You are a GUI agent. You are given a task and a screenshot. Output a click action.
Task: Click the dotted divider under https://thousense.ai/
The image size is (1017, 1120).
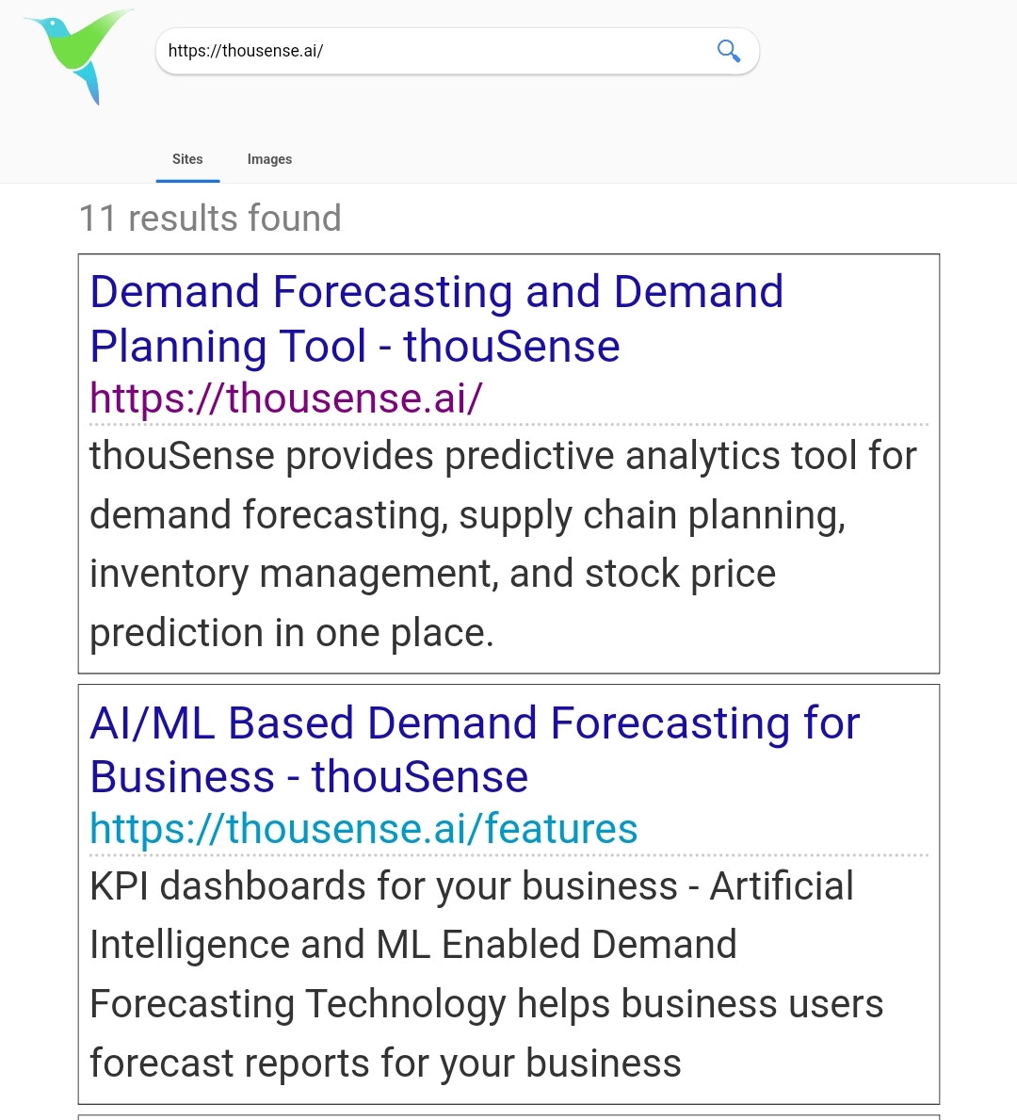point(508,424)
